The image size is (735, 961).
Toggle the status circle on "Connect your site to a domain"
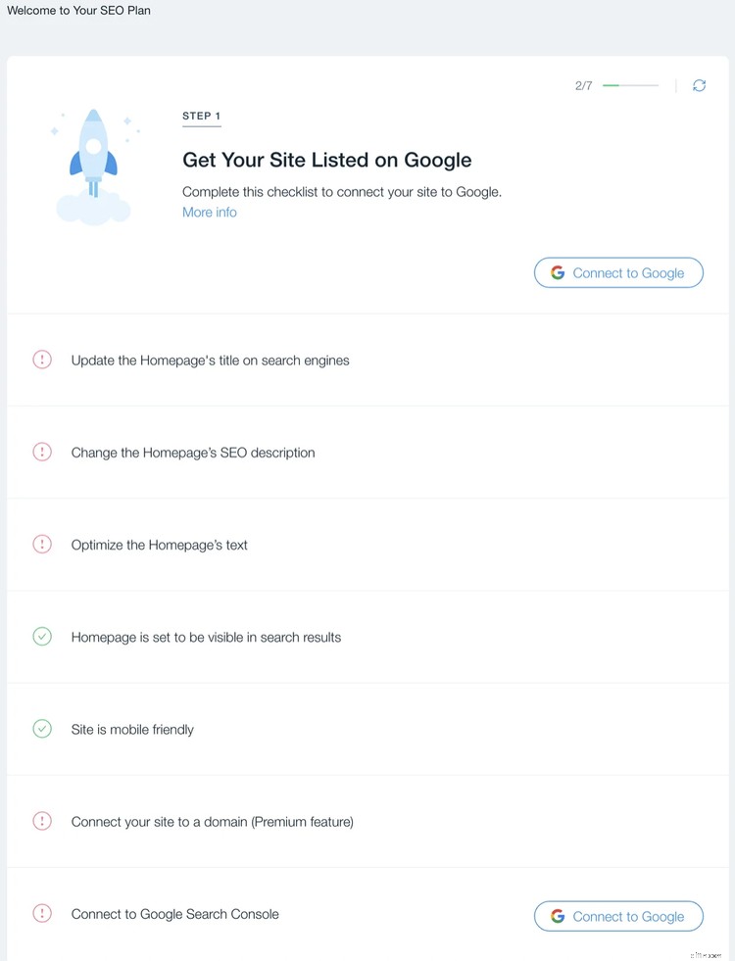(x=42, y=821)
